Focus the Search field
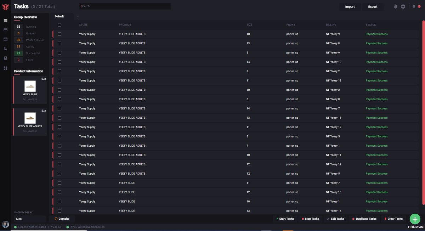This screenshot has width=425, height=231. coord(125,6)
